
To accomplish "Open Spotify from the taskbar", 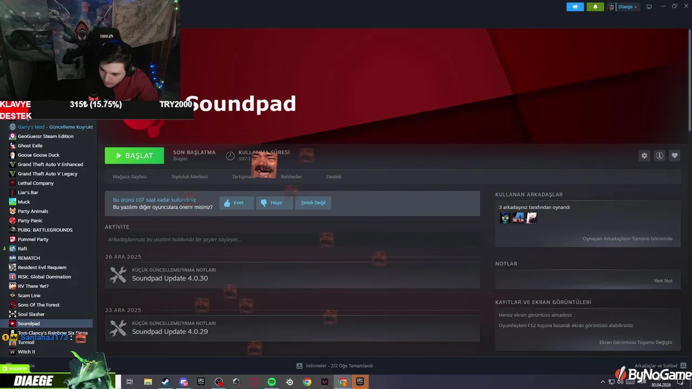I will click(272, 382).
